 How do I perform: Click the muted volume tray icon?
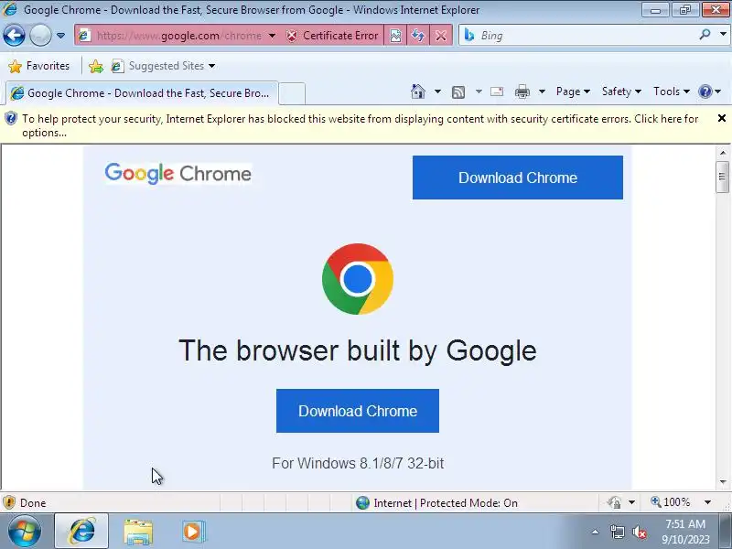pyautogui.click(x=639, y=532)
